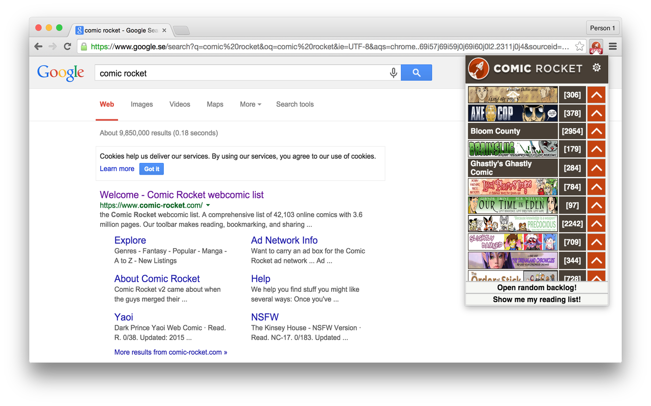Click Show me my reading list!
Image resolution: width=651 pixels, height=406 pixels.
tap(537, 299)
